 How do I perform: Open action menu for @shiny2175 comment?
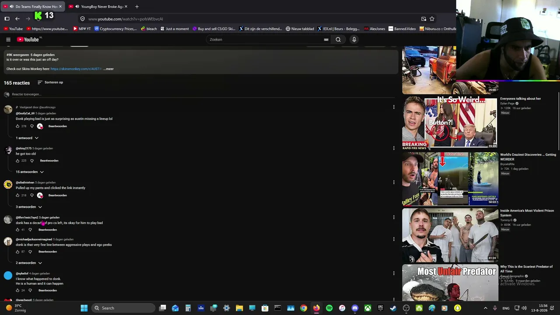(x=394, y=148)
